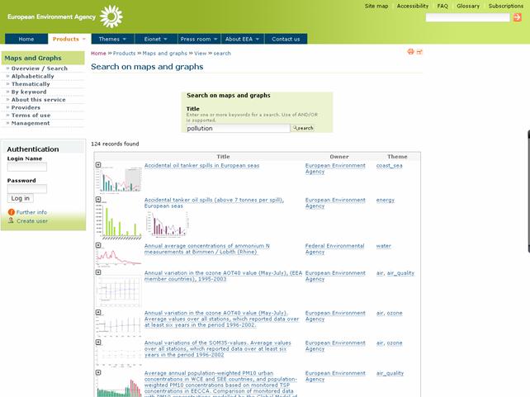
Task: Click the Further info icon
Action: [x=12, y=212]
